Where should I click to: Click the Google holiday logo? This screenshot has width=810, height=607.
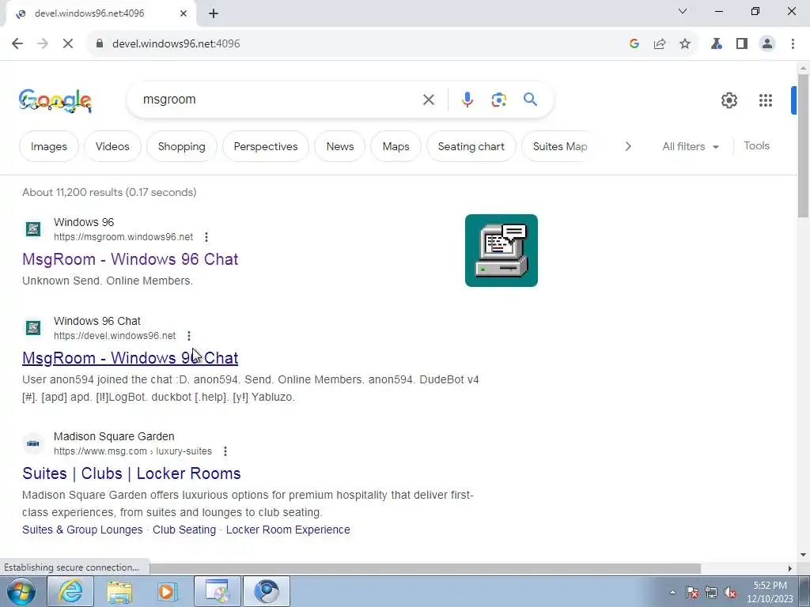(x=55, y=100)
